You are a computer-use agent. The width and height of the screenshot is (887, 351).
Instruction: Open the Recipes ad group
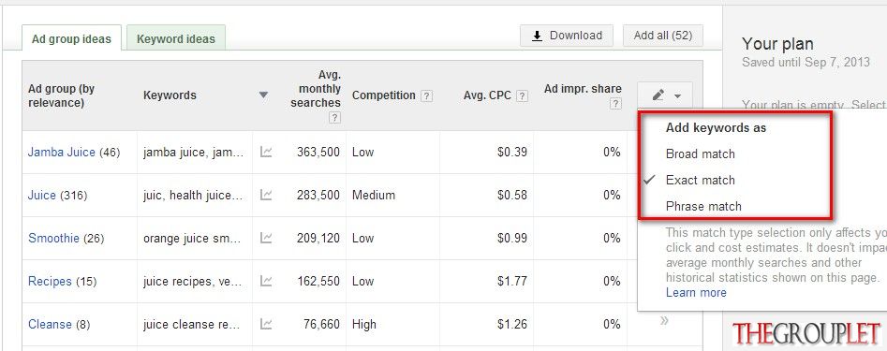pyautogui.click(x=50, y=281)
